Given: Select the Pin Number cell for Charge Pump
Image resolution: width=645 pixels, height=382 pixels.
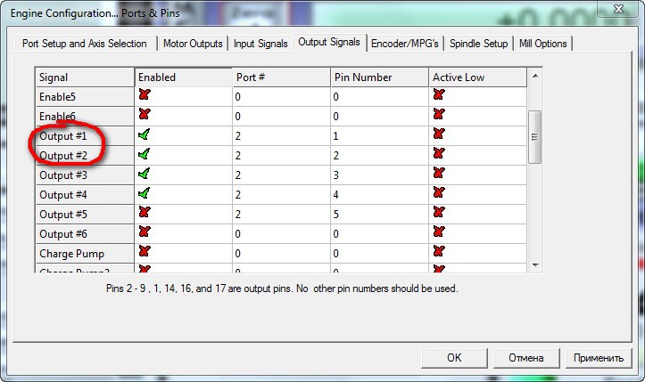Looking at the screenshot, I should pyautogui.click(x=380, y=254).
